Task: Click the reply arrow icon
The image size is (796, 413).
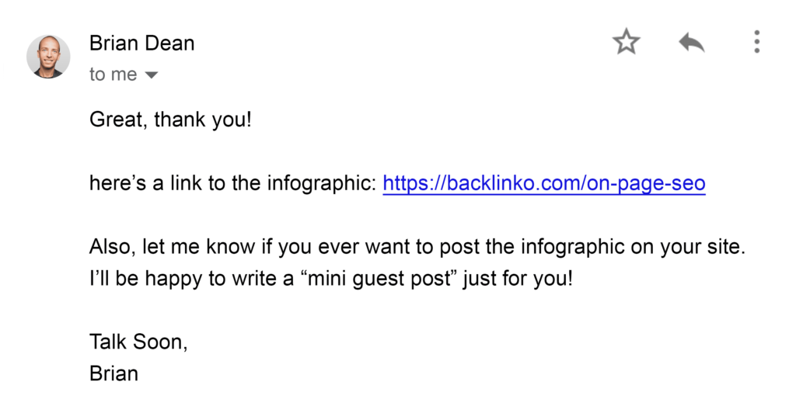Action: coord(691,43)
